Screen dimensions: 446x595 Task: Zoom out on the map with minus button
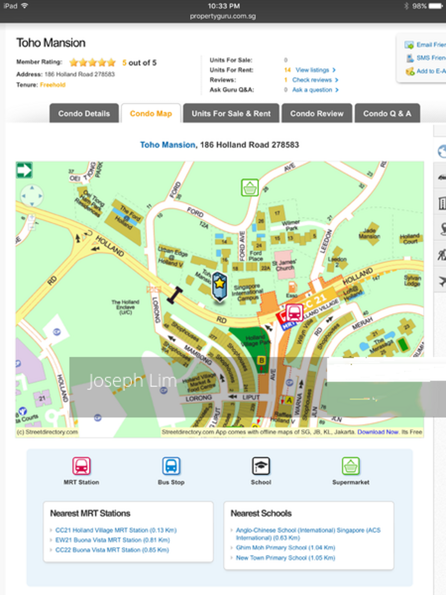point(31,227)
